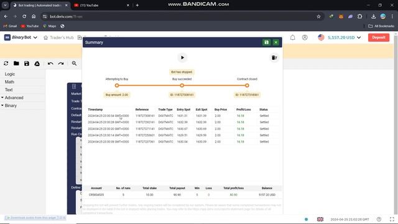The height and width of the screenshot is (224, 398).
Task: Expand the Binary block category
Action: [9, 105]
